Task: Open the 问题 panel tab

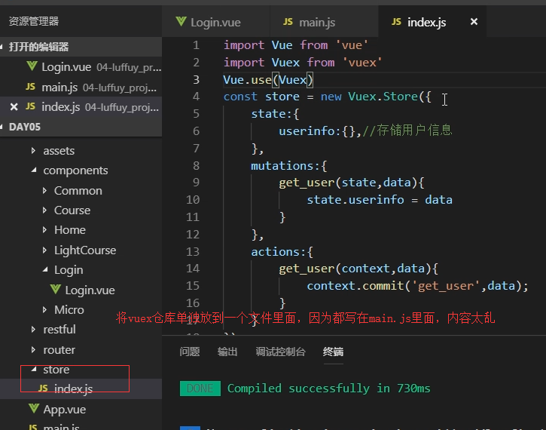Action: 190,352
